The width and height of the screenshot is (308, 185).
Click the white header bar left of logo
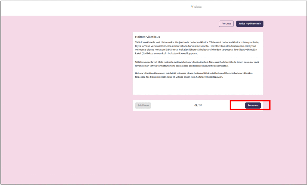click(90, 8)
